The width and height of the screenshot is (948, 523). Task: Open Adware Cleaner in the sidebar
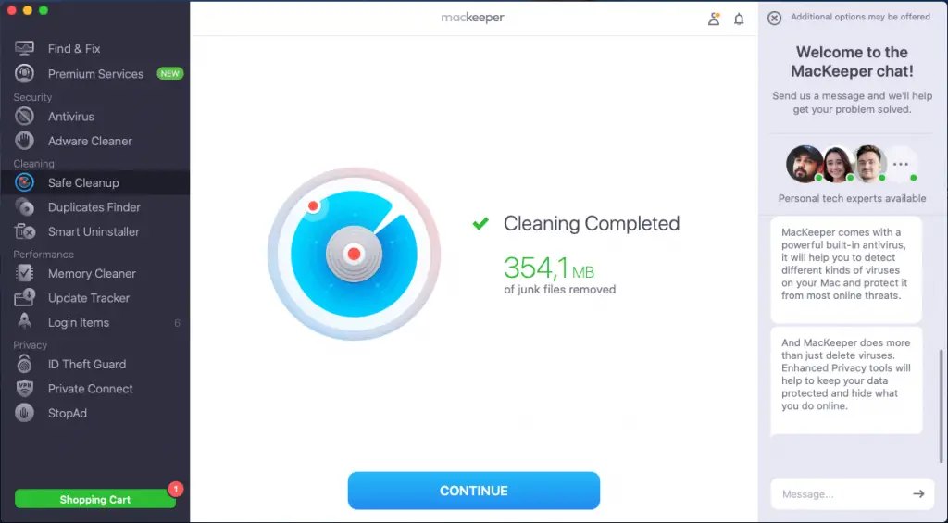coord(95,141)
